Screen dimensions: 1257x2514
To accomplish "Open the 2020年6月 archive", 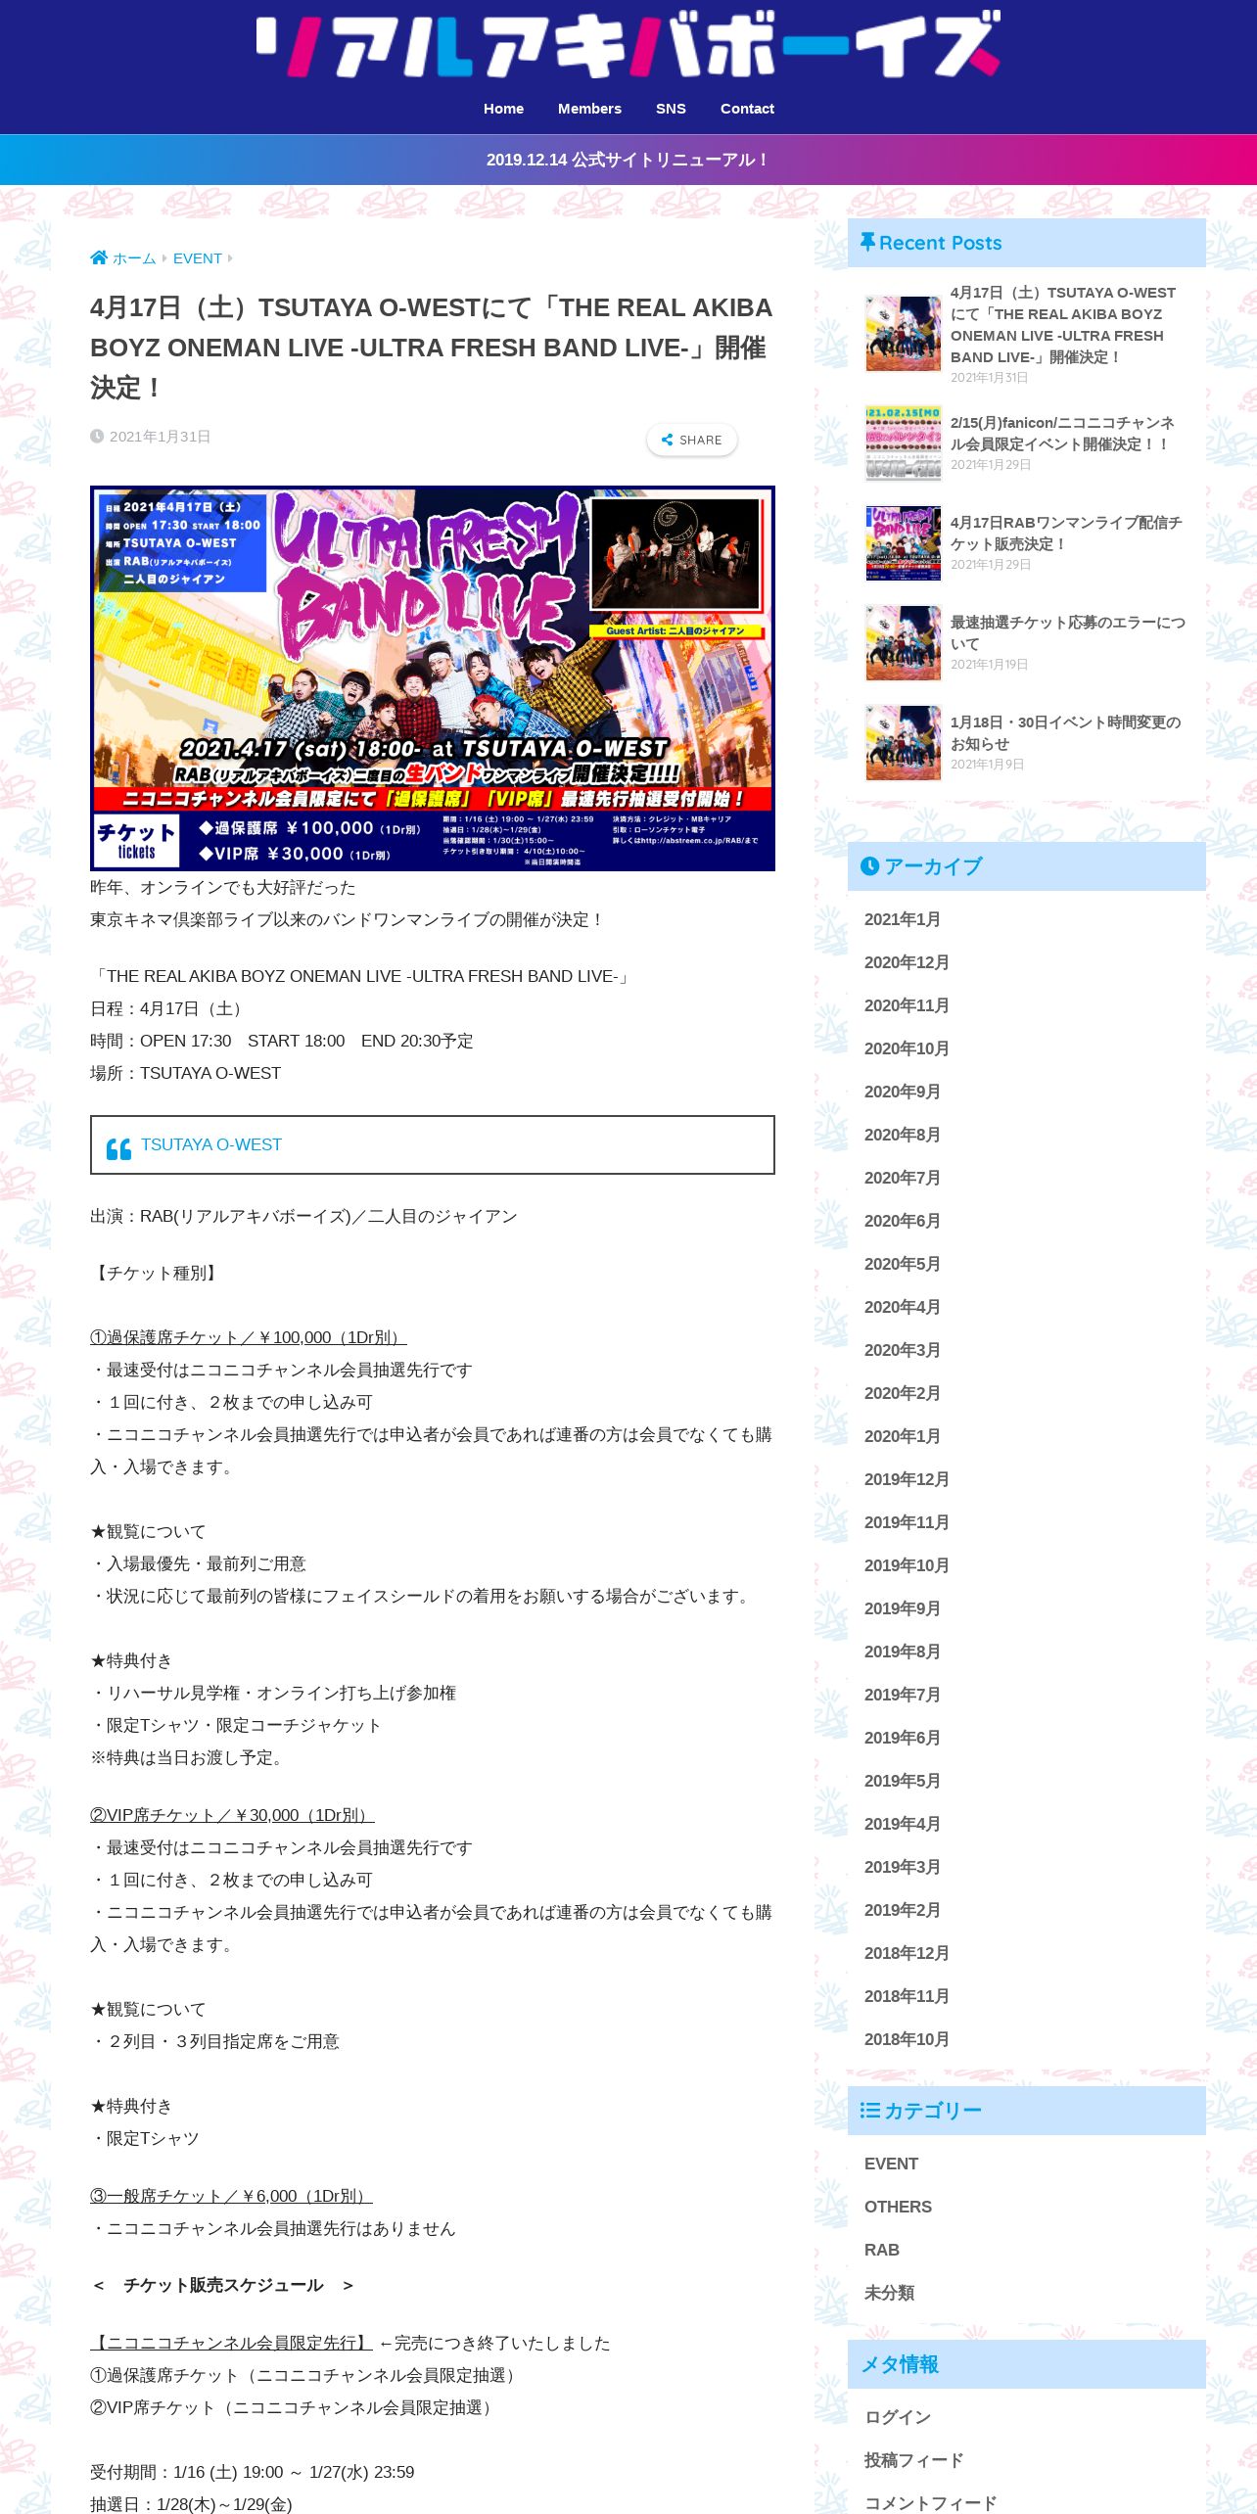I will point(902,1221).
